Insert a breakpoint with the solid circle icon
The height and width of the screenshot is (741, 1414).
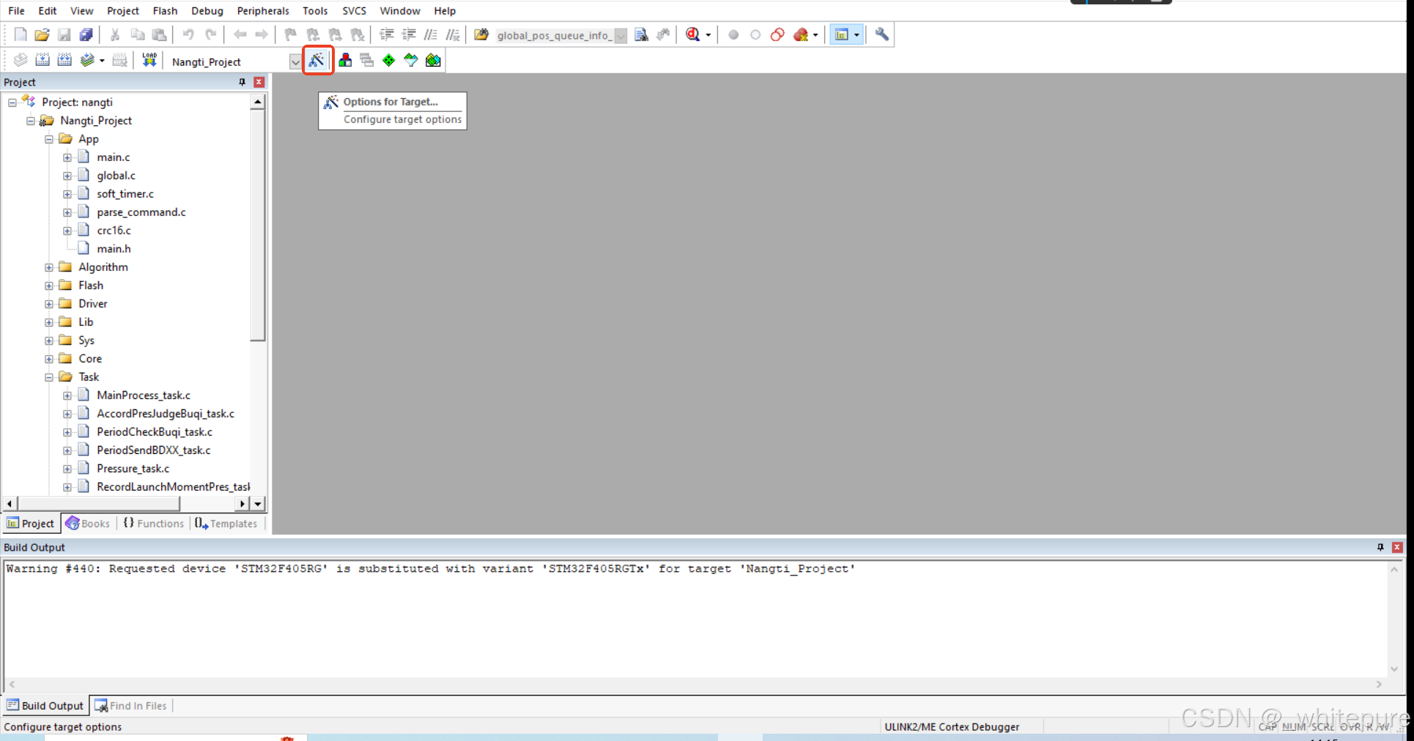click(x=733, y=34)
